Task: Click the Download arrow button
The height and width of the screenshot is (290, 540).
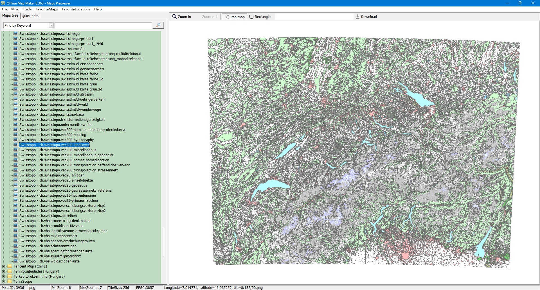Action: (366, 17)
